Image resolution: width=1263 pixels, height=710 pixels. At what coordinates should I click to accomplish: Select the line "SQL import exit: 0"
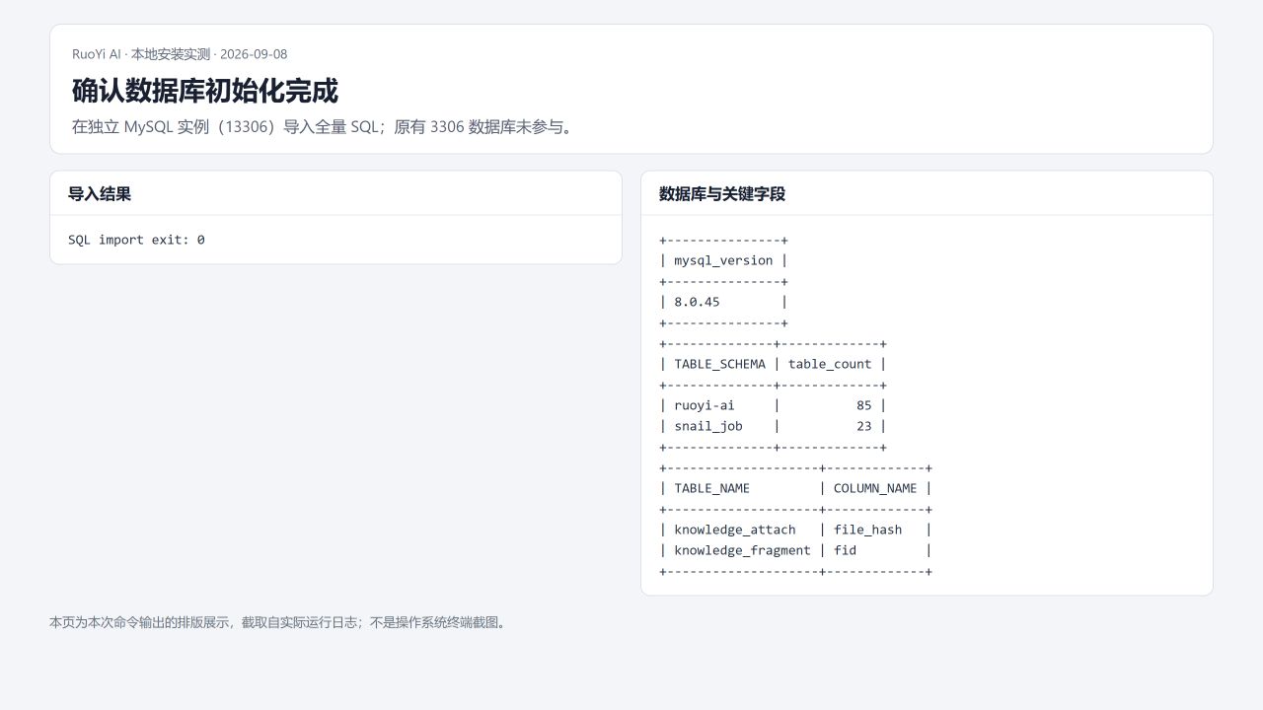136,240
